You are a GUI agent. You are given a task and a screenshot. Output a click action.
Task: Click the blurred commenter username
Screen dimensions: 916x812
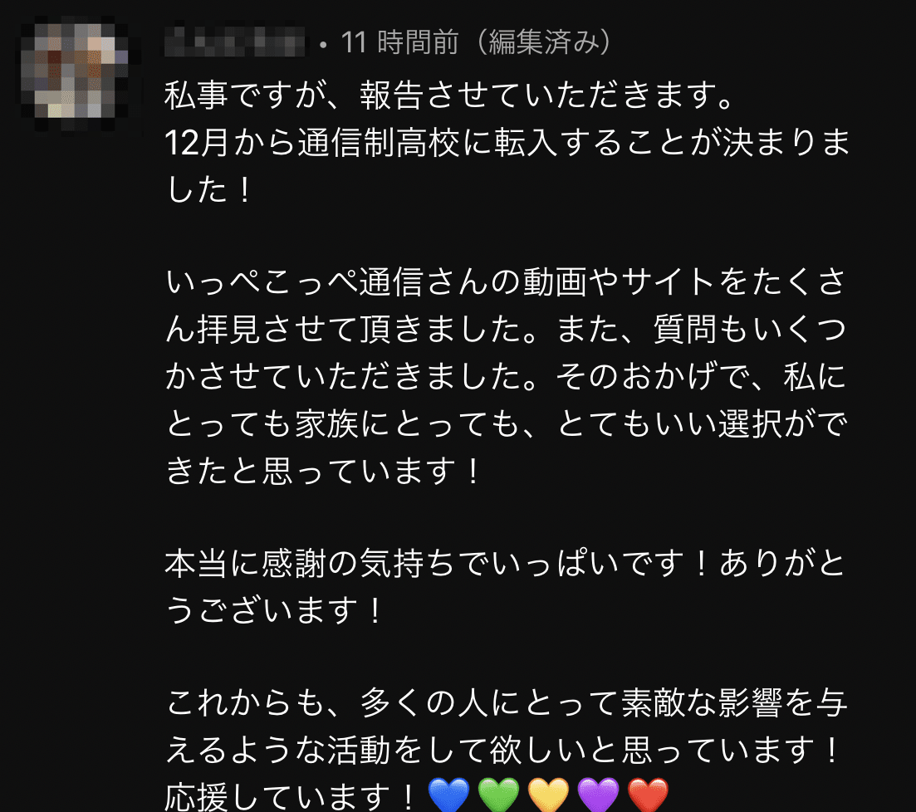tap(234, 42)
